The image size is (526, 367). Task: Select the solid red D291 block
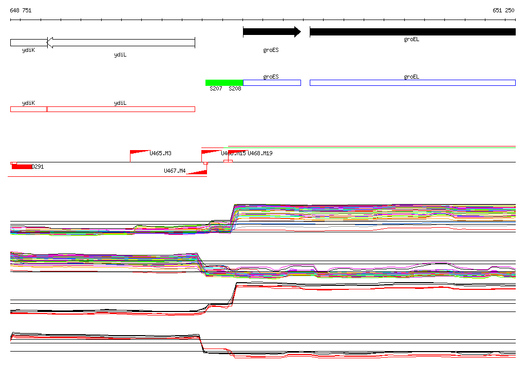click(22, 167)
